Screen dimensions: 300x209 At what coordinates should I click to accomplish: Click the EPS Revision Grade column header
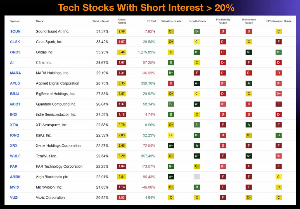pyautogui.click(x=279, y=21)
